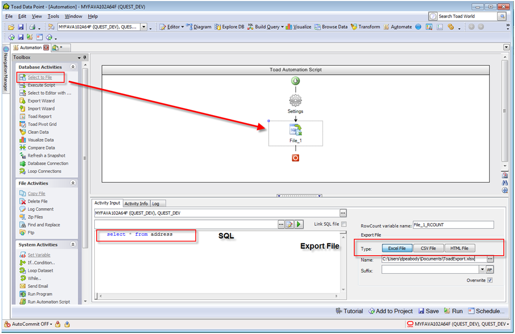Choose CSV File export type
The height and width of the screenshot is (334, 515).
428,249
